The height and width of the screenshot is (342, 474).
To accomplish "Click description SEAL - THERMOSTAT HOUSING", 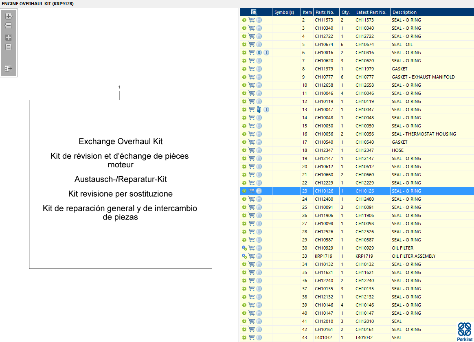I will tap(424, 134).
